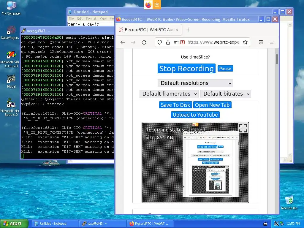
Task: Open the Windows start menu
Action: click(14, 224)
